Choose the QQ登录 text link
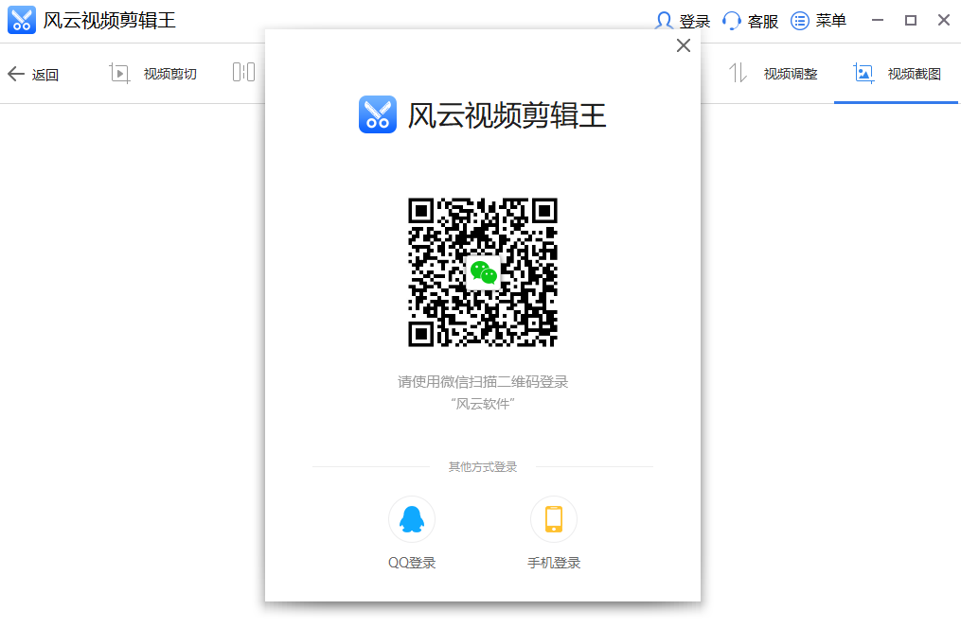961x627 pixels. pyautogui.click(x=412, y=563)
